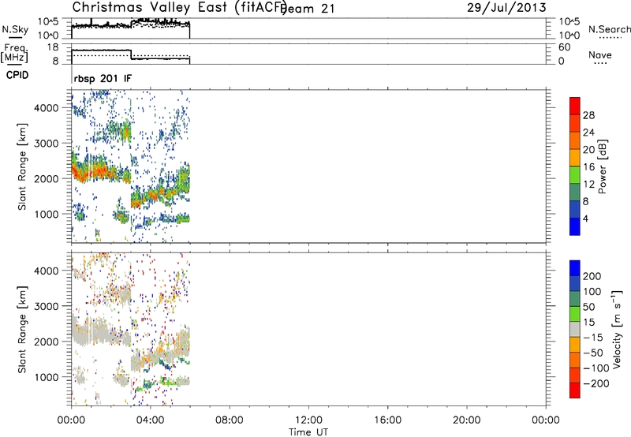Click the '200' label on Velocity color bar

click(592, 276)
